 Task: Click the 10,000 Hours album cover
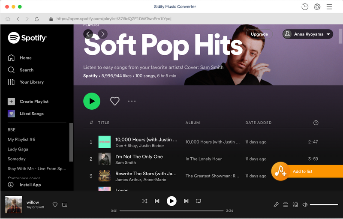[x=104, y=142]
